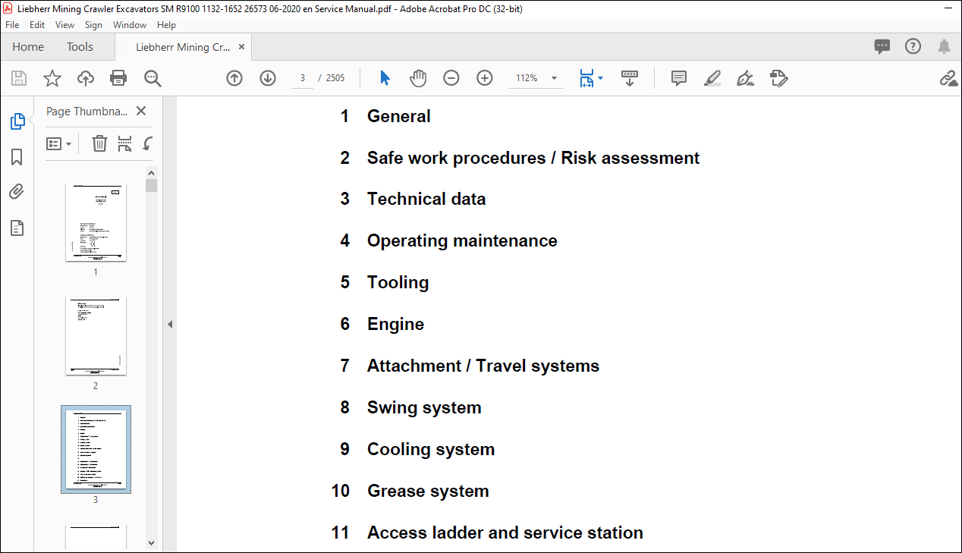Open the Layers/content panel icon

[17, 228]
